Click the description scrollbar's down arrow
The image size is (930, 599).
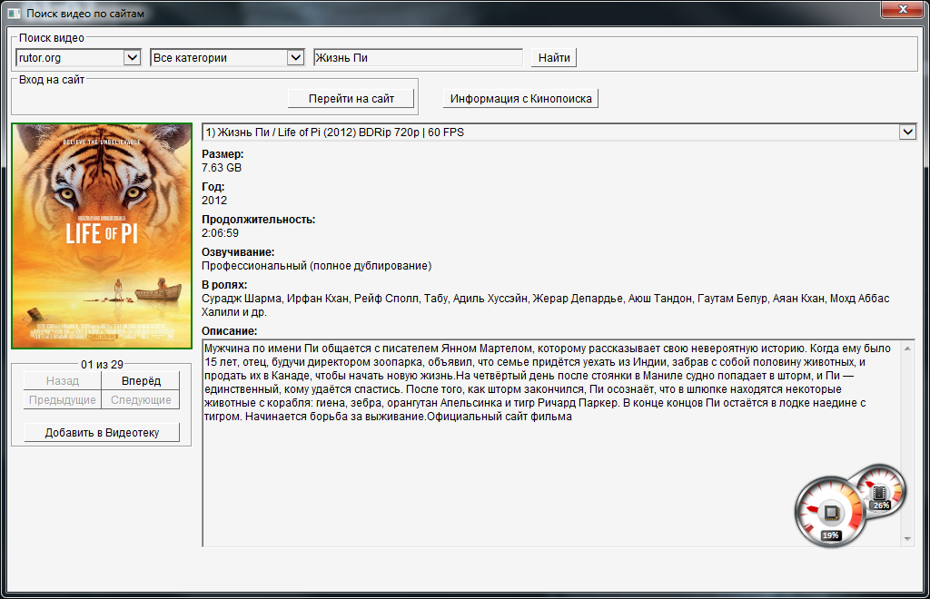[x=906, y=539]
